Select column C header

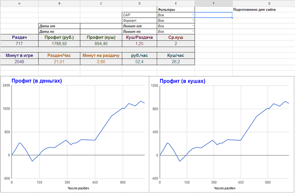[101, 3]
